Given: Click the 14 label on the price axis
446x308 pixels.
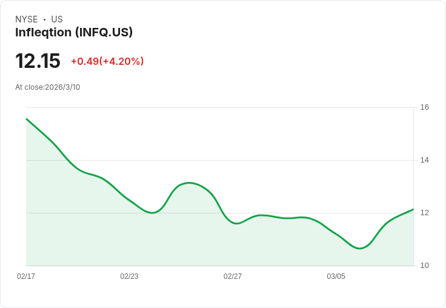Looking at the screenshot, I should coord(425,160).
